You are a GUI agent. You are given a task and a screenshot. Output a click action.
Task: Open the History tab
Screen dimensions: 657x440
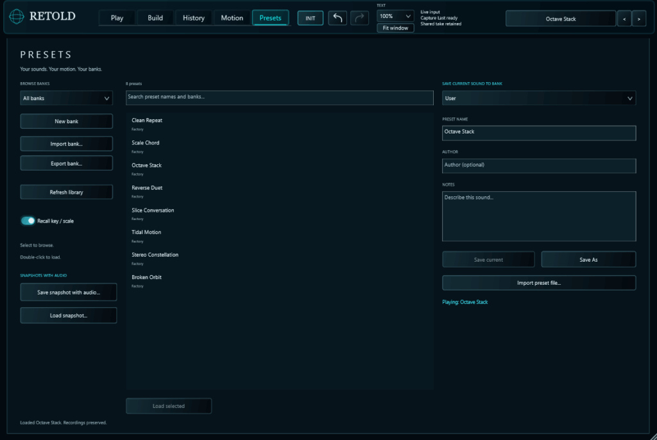[194, 18]
